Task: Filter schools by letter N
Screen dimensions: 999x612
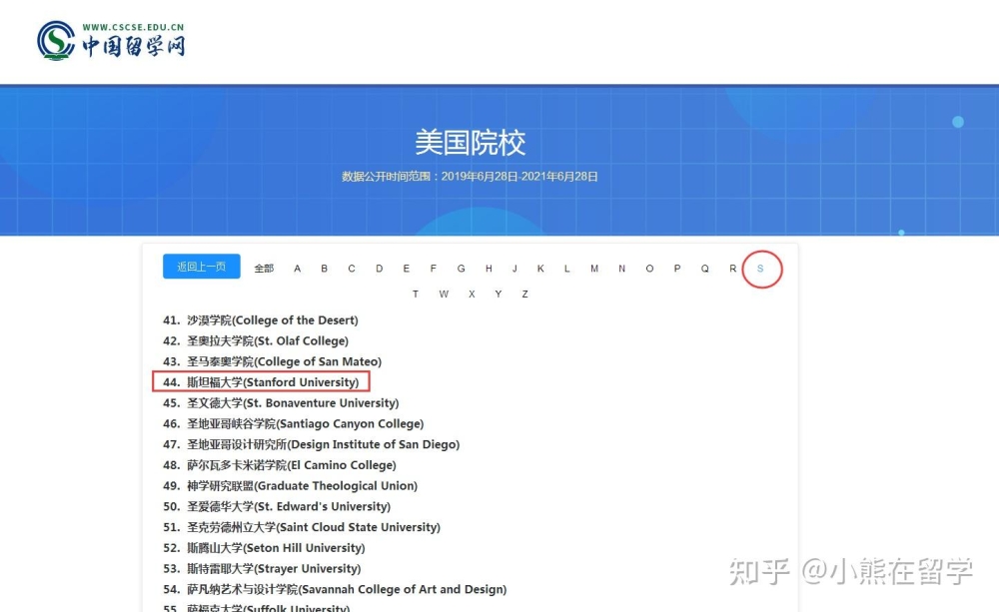Action: [621, 269]
